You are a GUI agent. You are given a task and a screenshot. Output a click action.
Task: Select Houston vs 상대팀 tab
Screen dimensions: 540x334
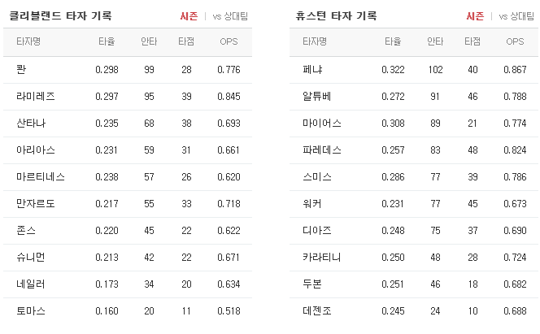click(516, 16)
